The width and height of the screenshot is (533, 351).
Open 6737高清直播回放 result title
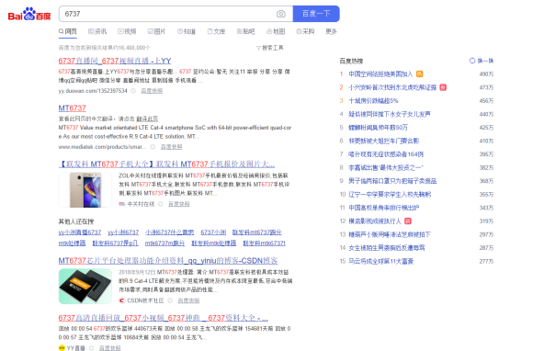(164, 318)
